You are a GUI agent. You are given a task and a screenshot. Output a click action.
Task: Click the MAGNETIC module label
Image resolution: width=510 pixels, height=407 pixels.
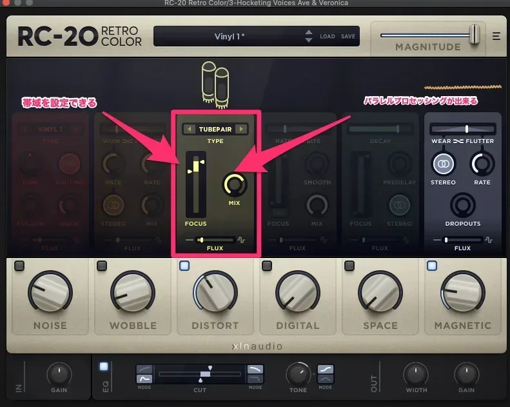tap(463, 325)
